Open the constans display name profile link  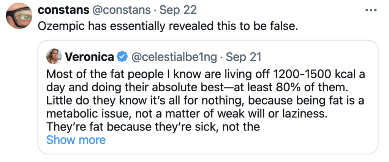(x=63, y=10)
